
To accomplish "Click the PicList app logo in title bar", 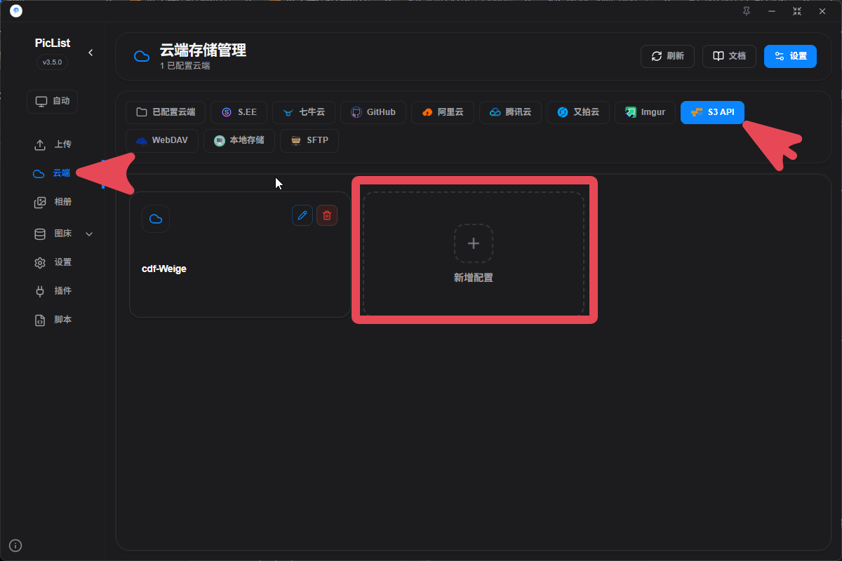I will tap(15, 11).
